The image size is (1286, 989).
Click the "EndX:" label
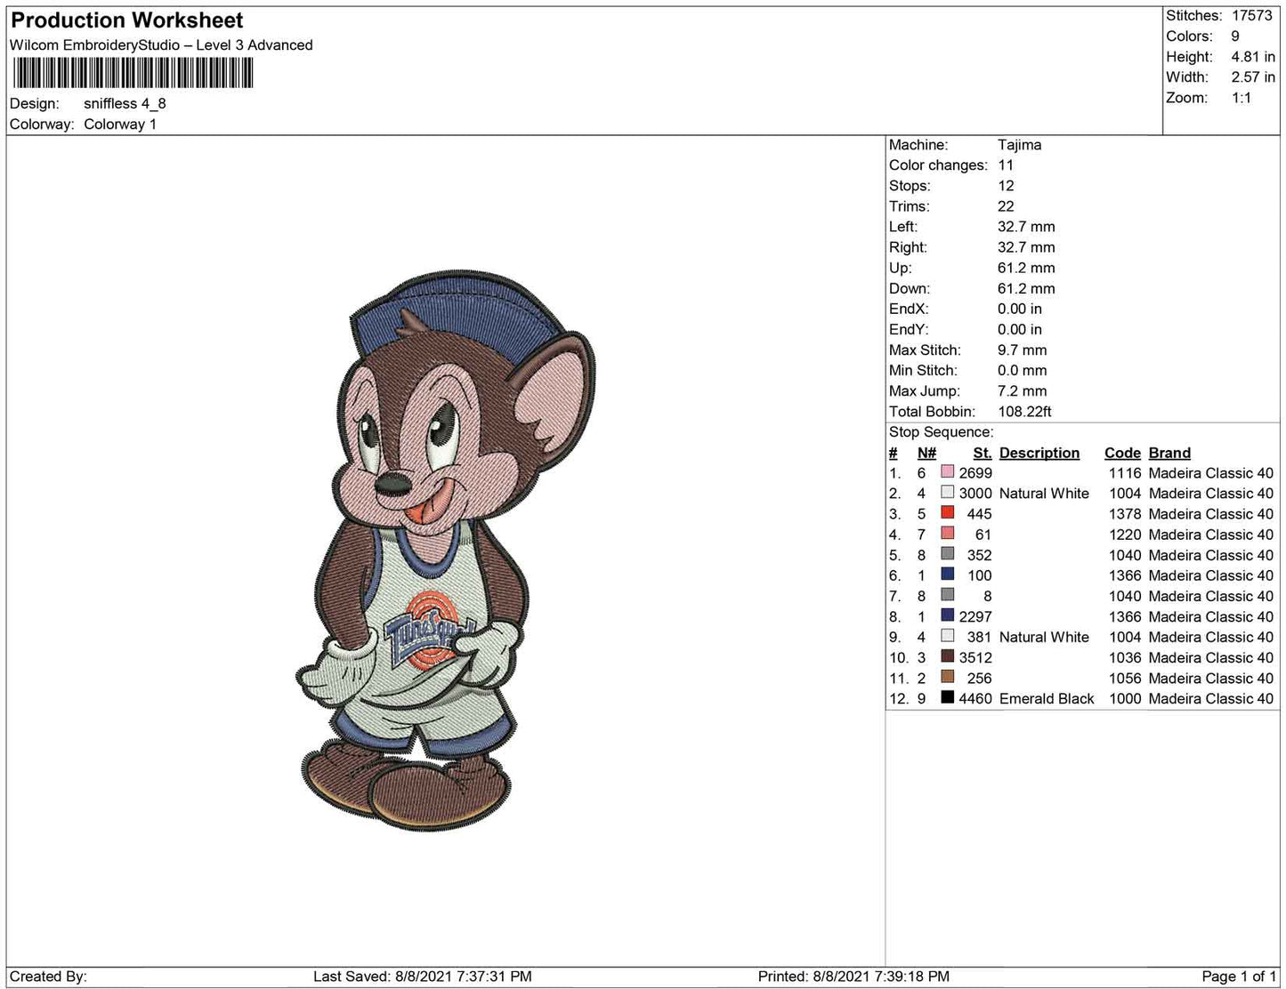coord(909,309)
